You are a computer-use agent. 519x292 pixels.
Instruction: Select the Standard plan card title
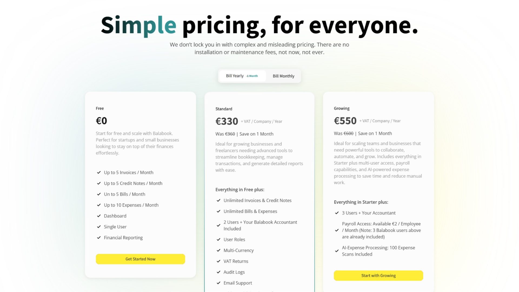[224, 109]
